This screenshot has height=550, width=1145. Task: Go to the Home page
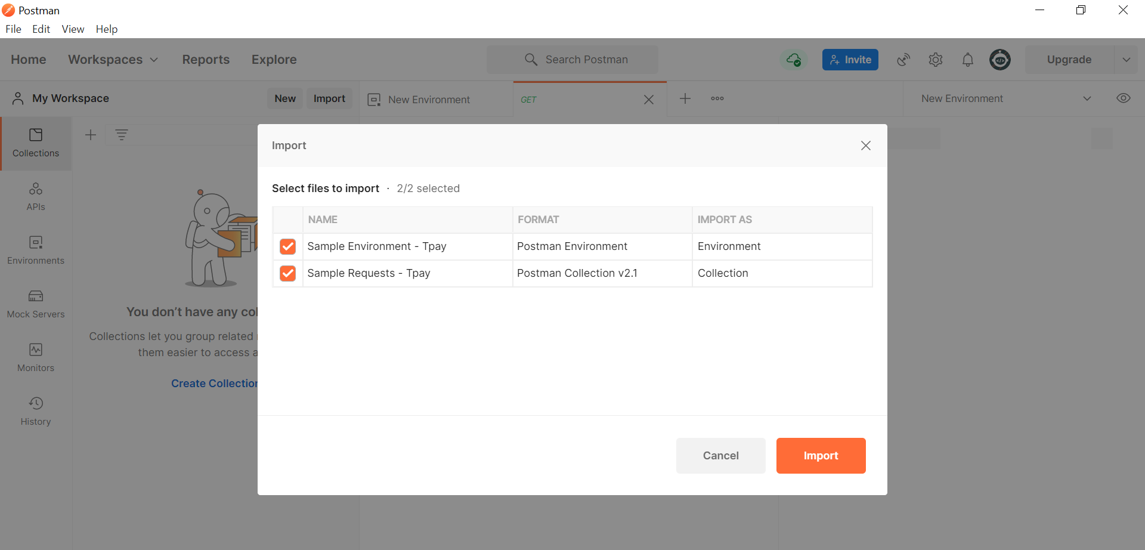(29, 60)
